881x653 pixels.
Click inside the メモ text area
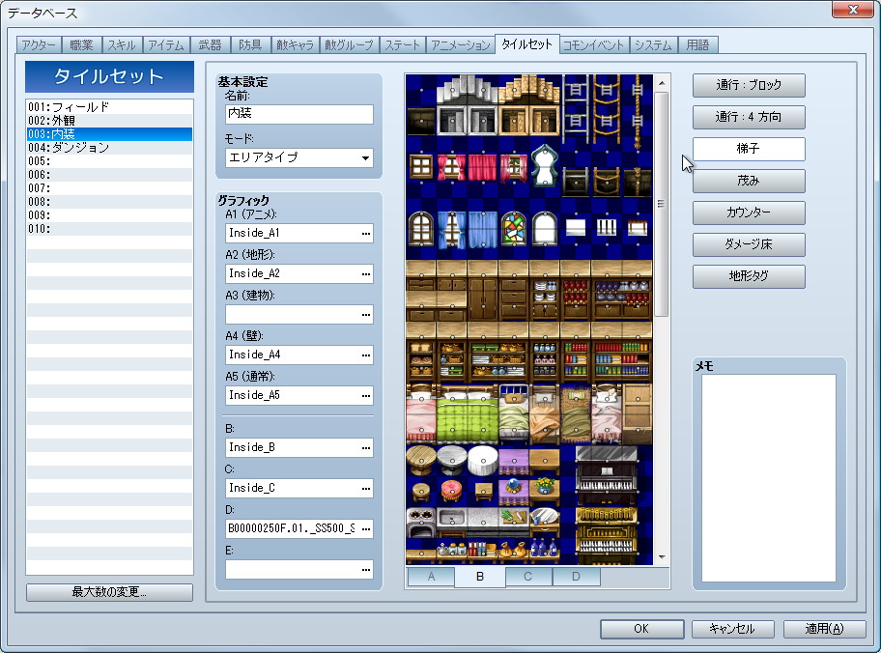[x=769, y=477]
